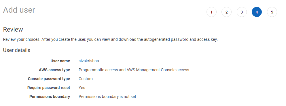Jump to step 2 in the wizard
The height and width of the screenshot is (106, 286).
point(227,12)
